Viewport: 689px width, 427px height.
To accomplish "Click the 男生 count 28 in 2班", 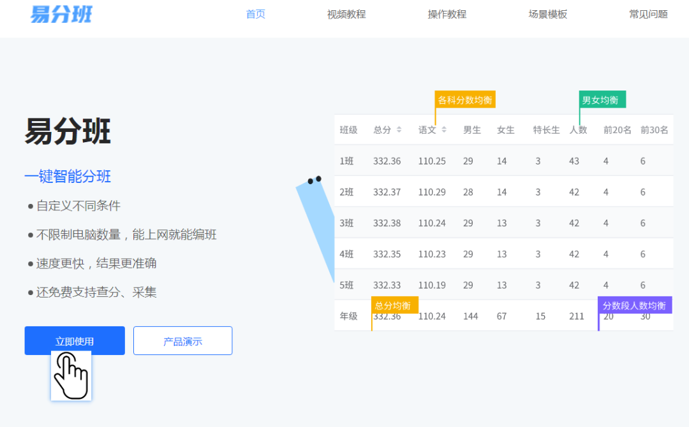I will pyautogui.click(x=468, y=192).
